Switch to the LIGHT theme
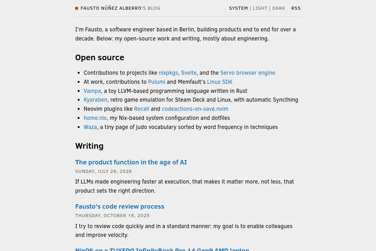 pyautogui.click(x=260, y=8)
